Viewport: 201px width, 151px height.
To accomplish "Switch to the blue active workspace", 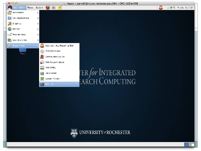I will click(186, 144).
